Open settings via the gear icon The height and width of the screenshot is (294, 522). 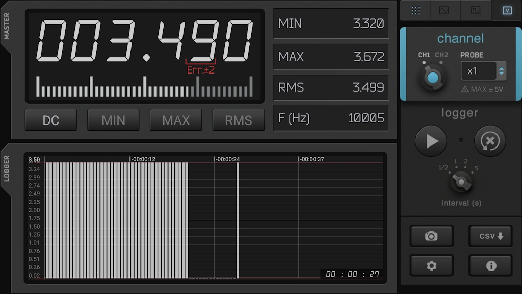(x=431, y=265)
